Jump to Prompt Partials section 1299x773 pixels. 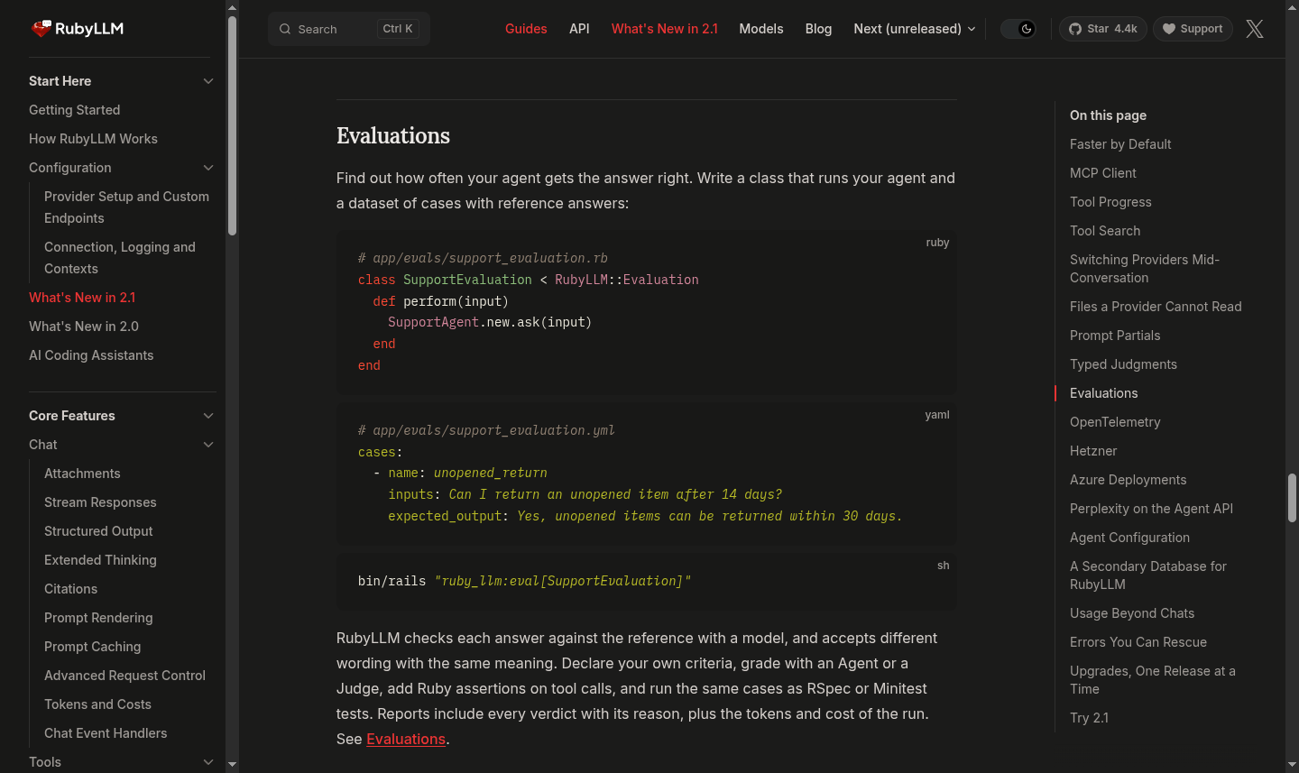1115,336
